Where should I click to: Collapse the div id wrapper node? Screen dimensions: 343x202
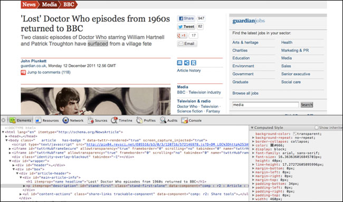click(10, 161)
